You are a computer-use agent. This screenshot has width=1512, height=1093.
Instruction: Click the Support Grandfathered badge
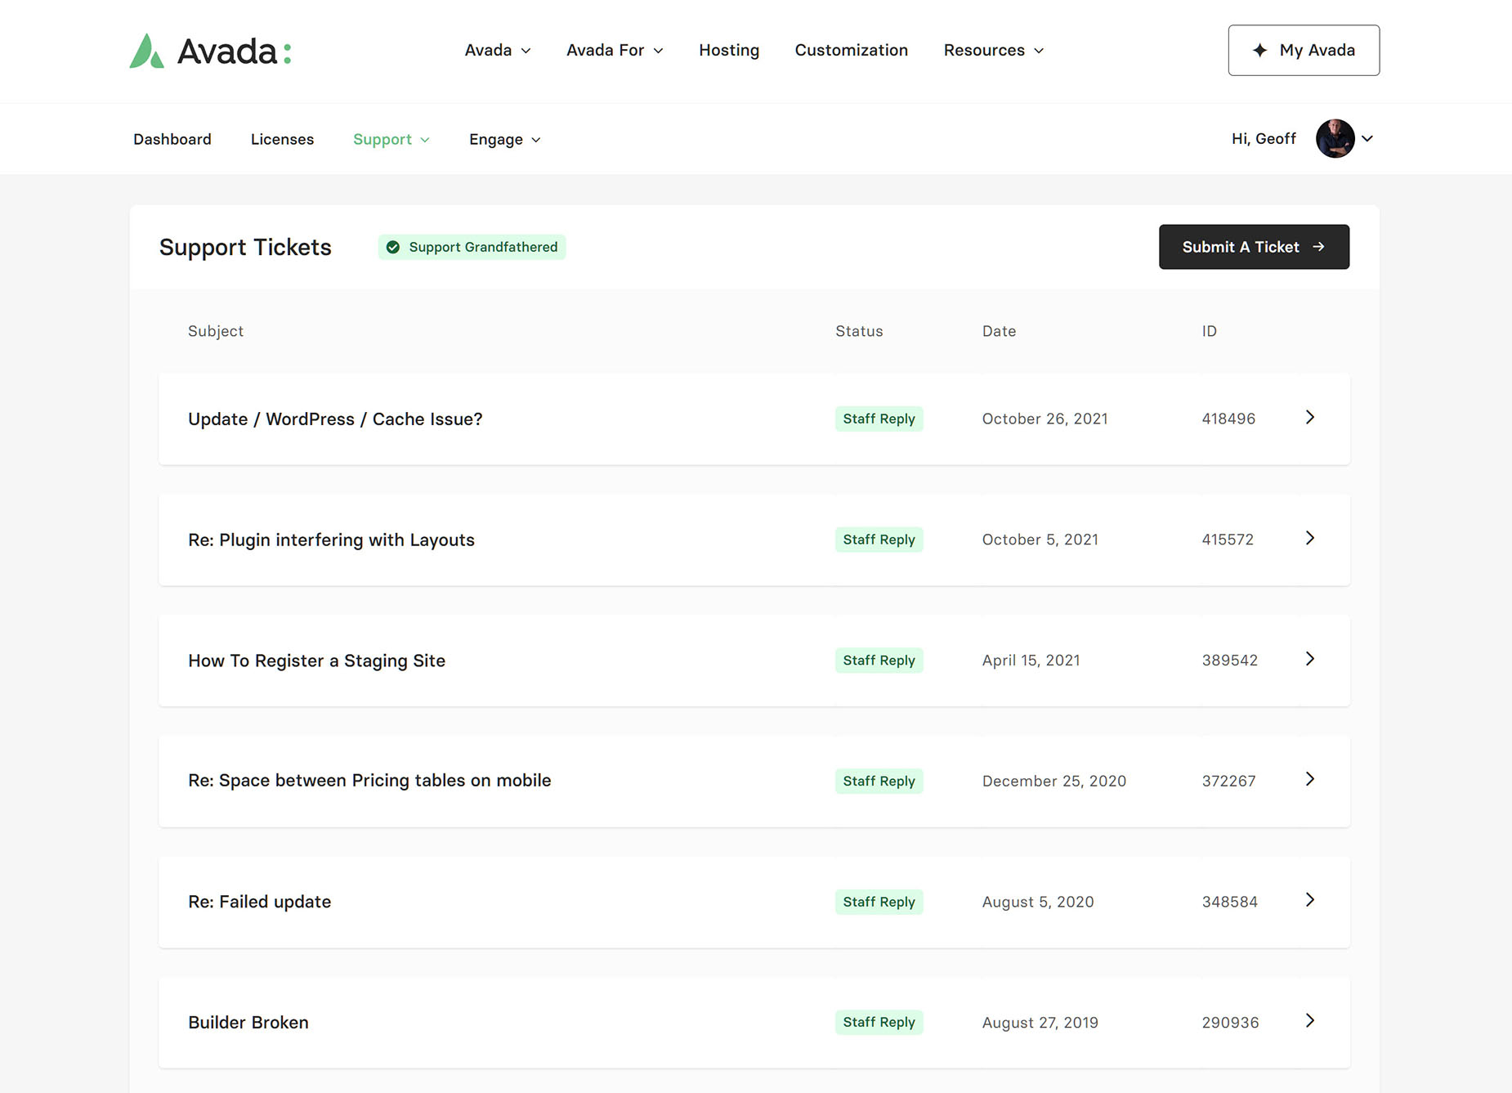point(472,247)
